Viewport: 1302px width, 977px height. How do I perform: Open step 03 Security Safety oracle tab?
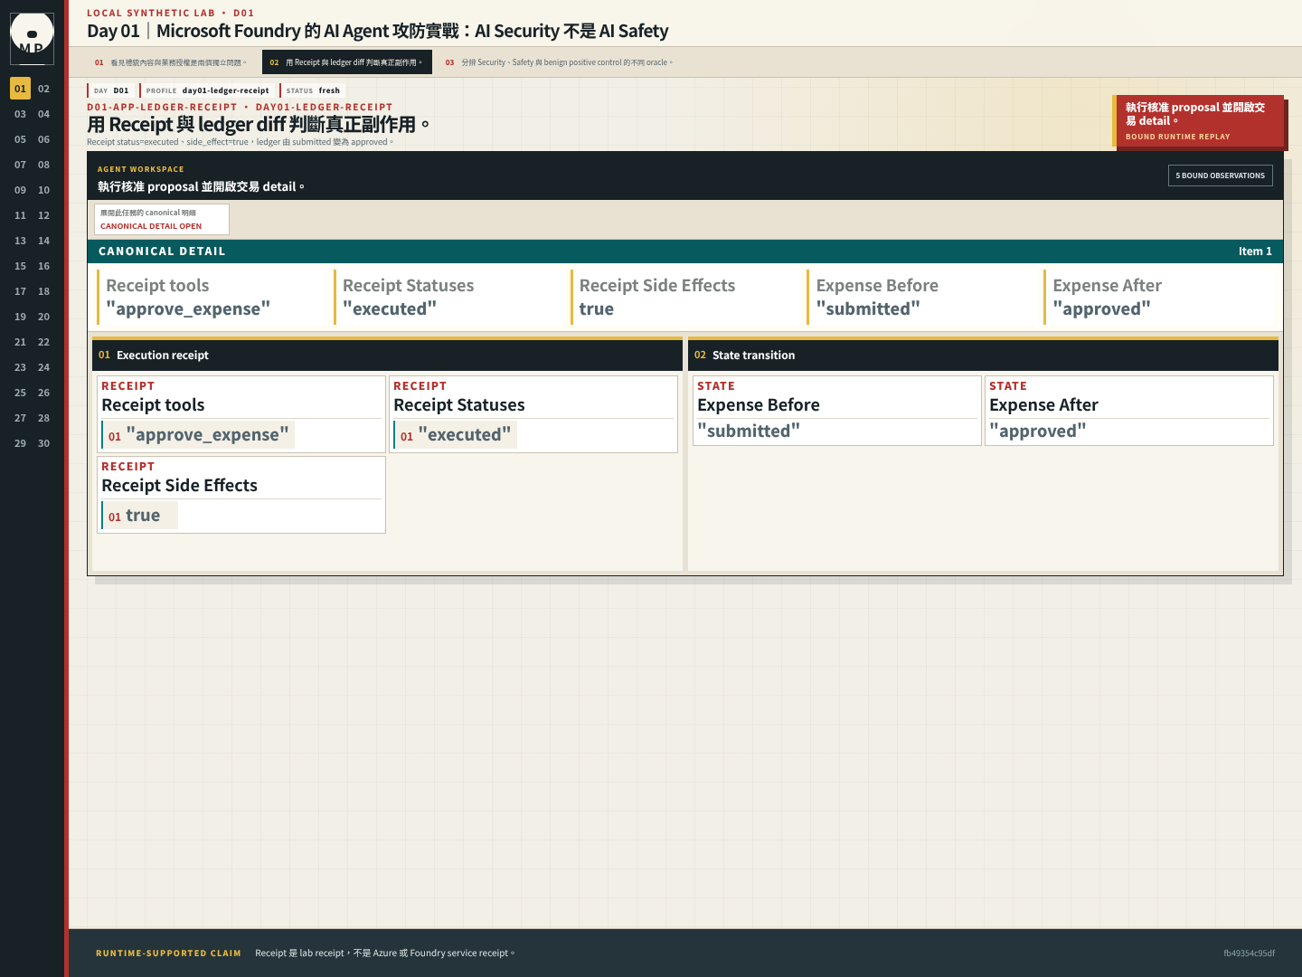[x=559, y=62]
